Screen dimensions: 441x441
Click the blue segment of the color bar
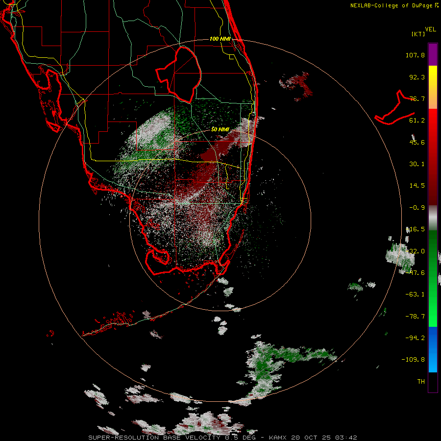pyautogui.click(x=433, y=349)
